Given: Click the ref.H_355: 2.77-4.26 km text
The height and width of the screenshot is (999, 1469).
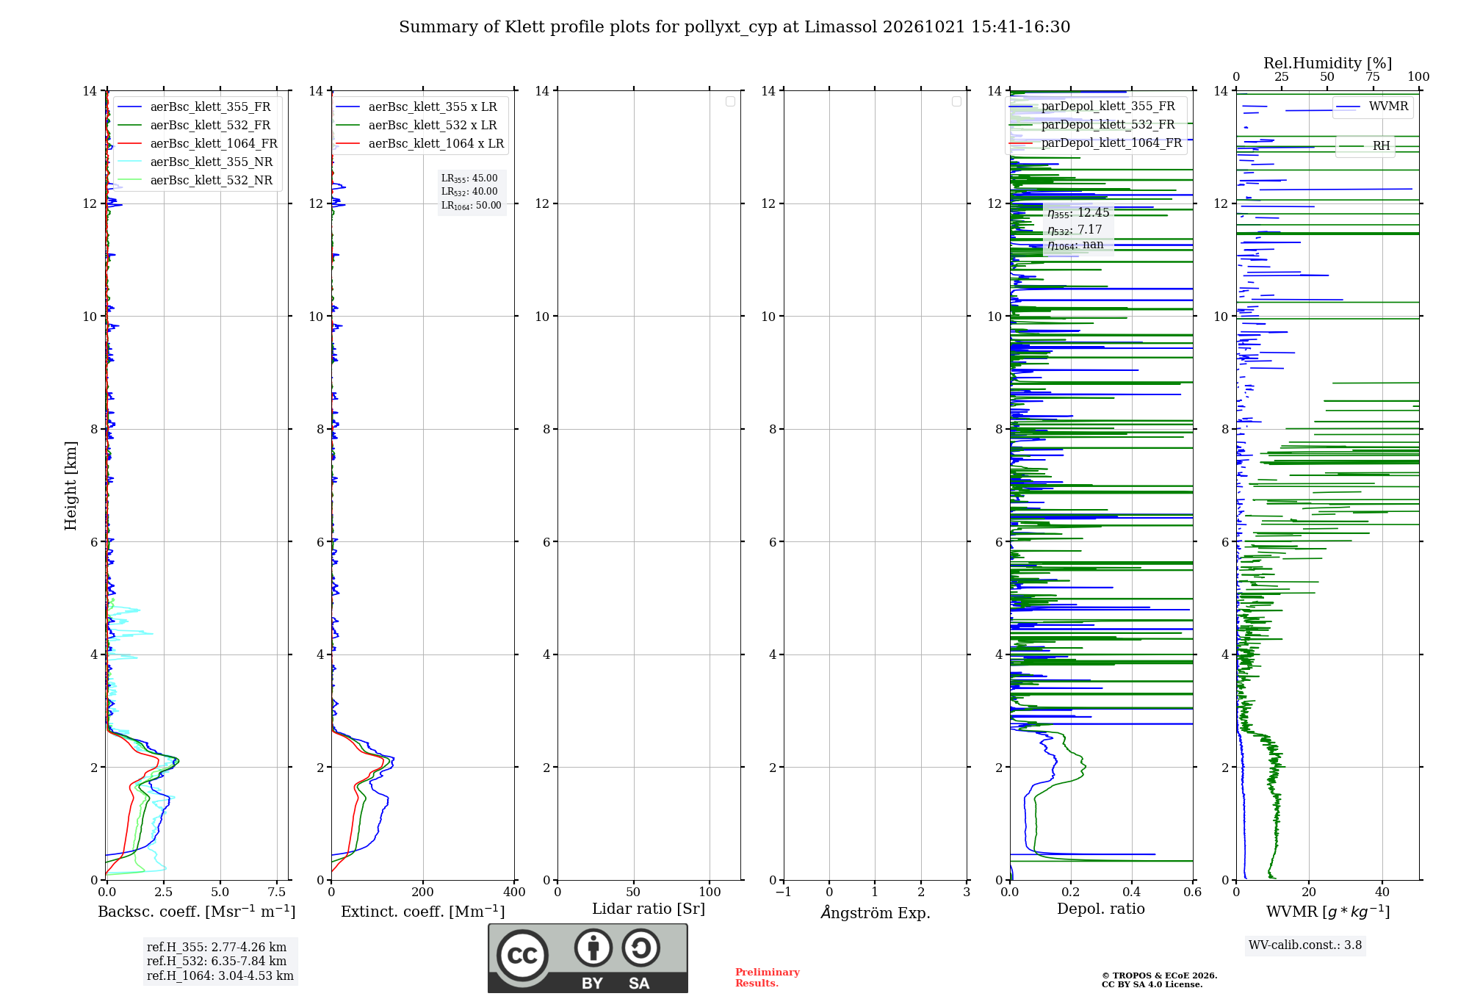Looking at the screenshot, I should 217,948.
